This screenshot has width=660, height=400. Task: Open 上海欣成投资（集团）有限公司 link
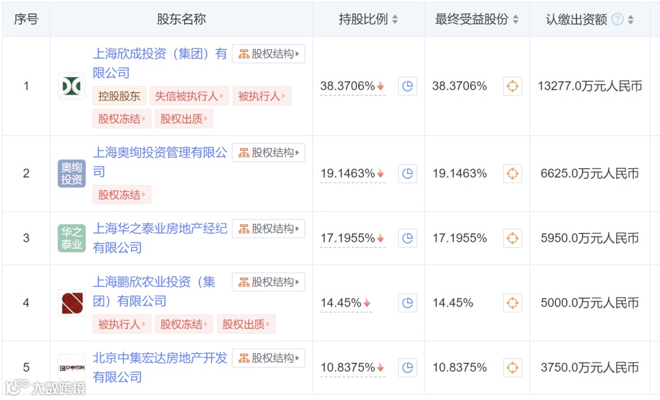160,63
